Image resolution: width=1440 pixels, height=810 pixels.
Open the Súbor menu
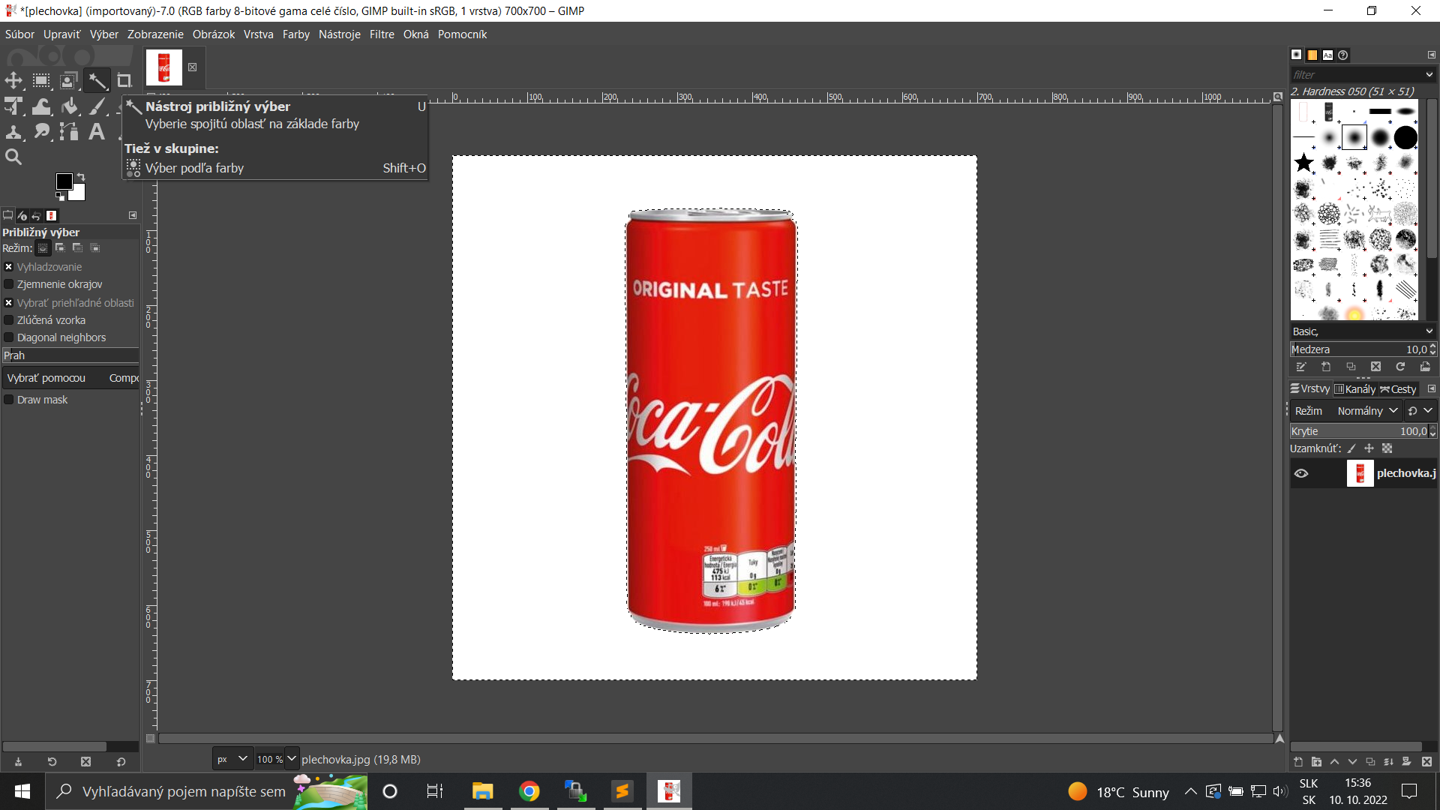point(19,34)
